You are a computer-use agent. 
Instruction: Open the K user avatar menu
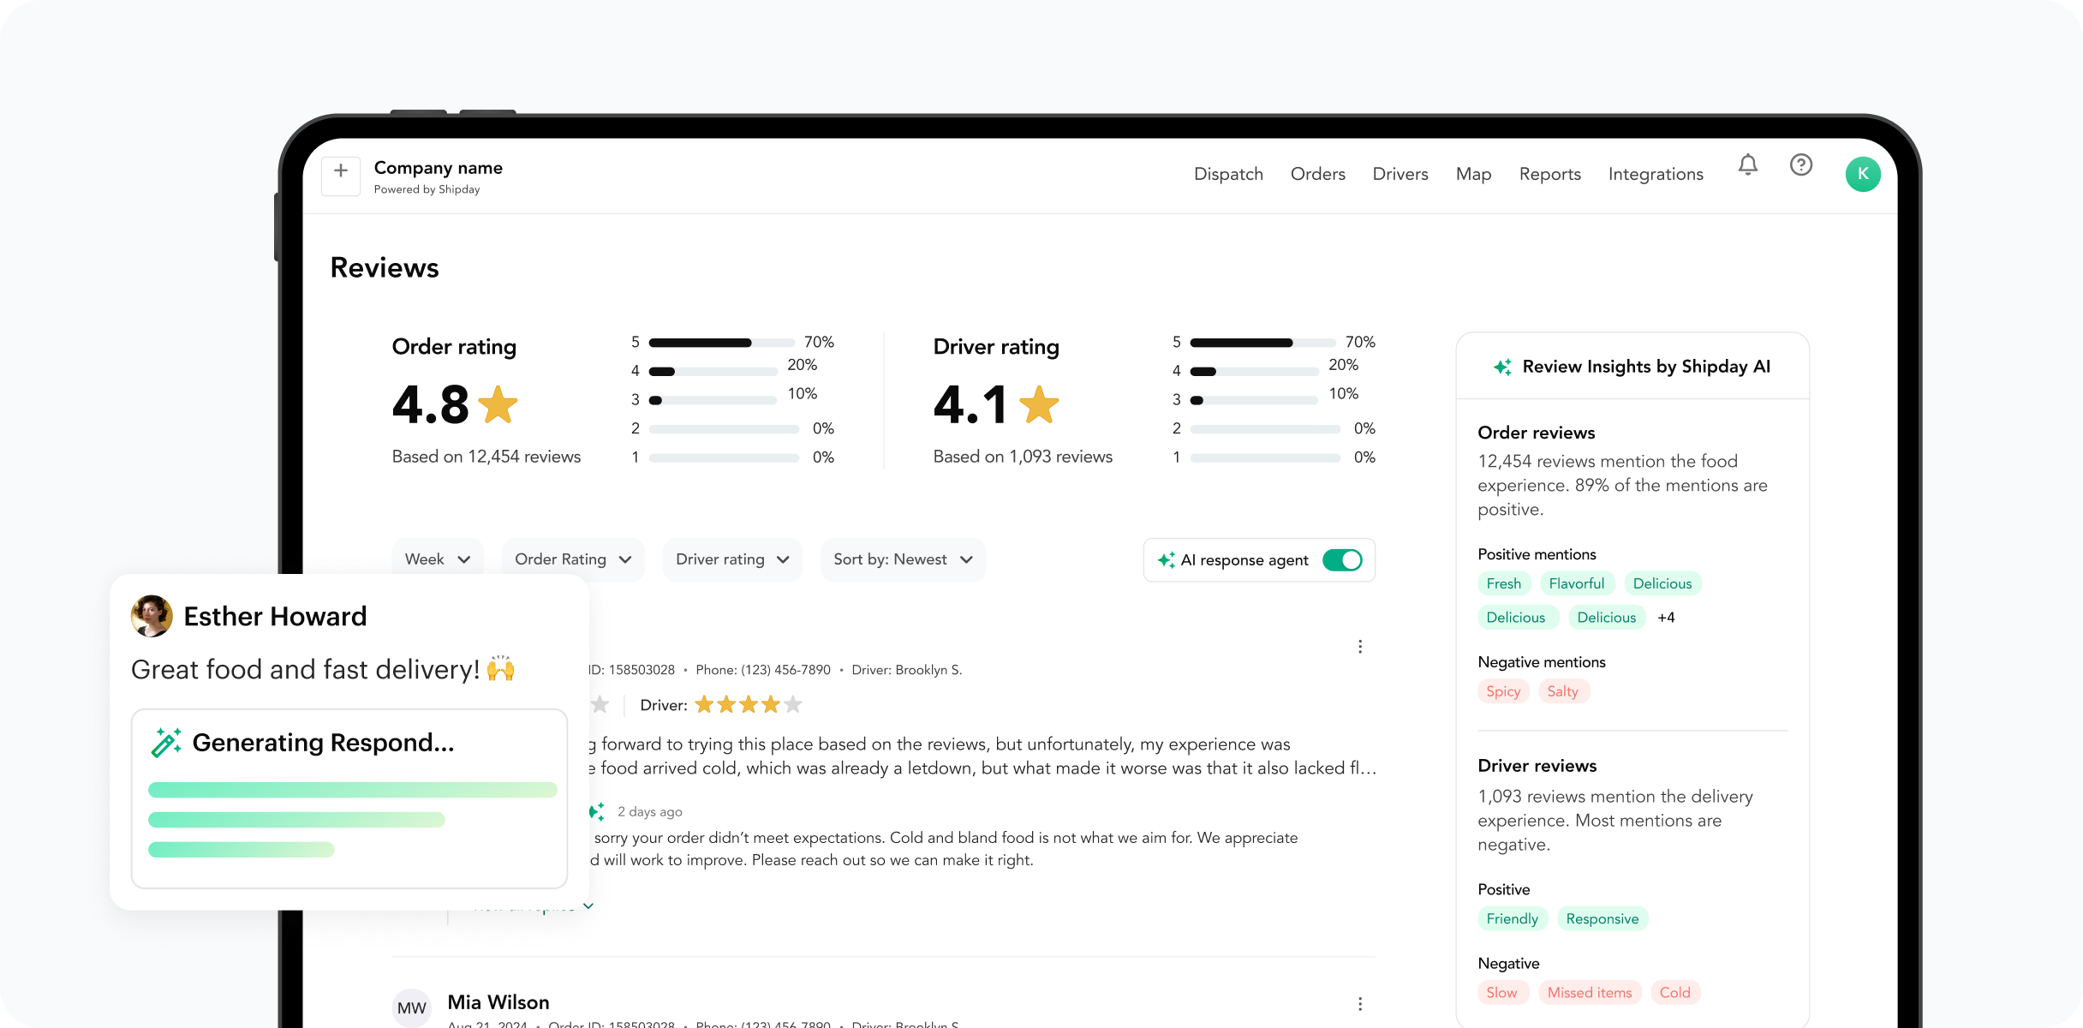[1862, 174]
